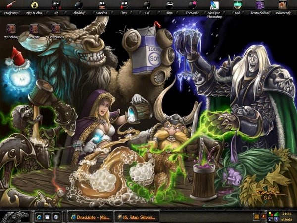Click the signal bars tray icon
The height and width of the screenshot is (223, 297).
click(276, 214)
